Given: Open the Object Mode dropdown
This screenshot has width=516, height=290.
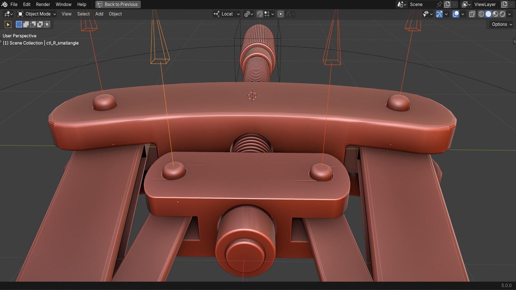Looking at the screenshot, I should pyautogui.click(x=37, y=14).
